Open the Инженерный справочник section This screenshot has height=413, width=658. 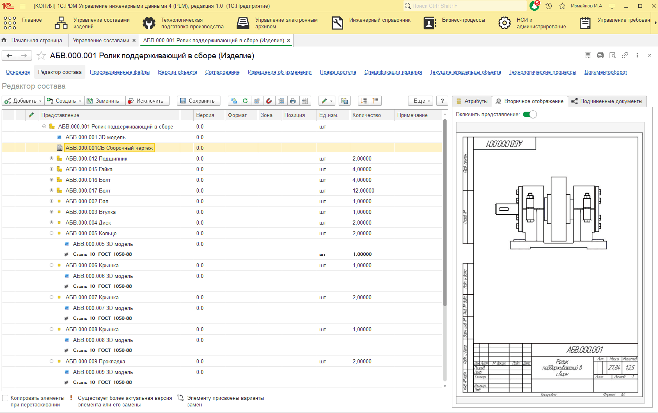(x=371, y=23)
